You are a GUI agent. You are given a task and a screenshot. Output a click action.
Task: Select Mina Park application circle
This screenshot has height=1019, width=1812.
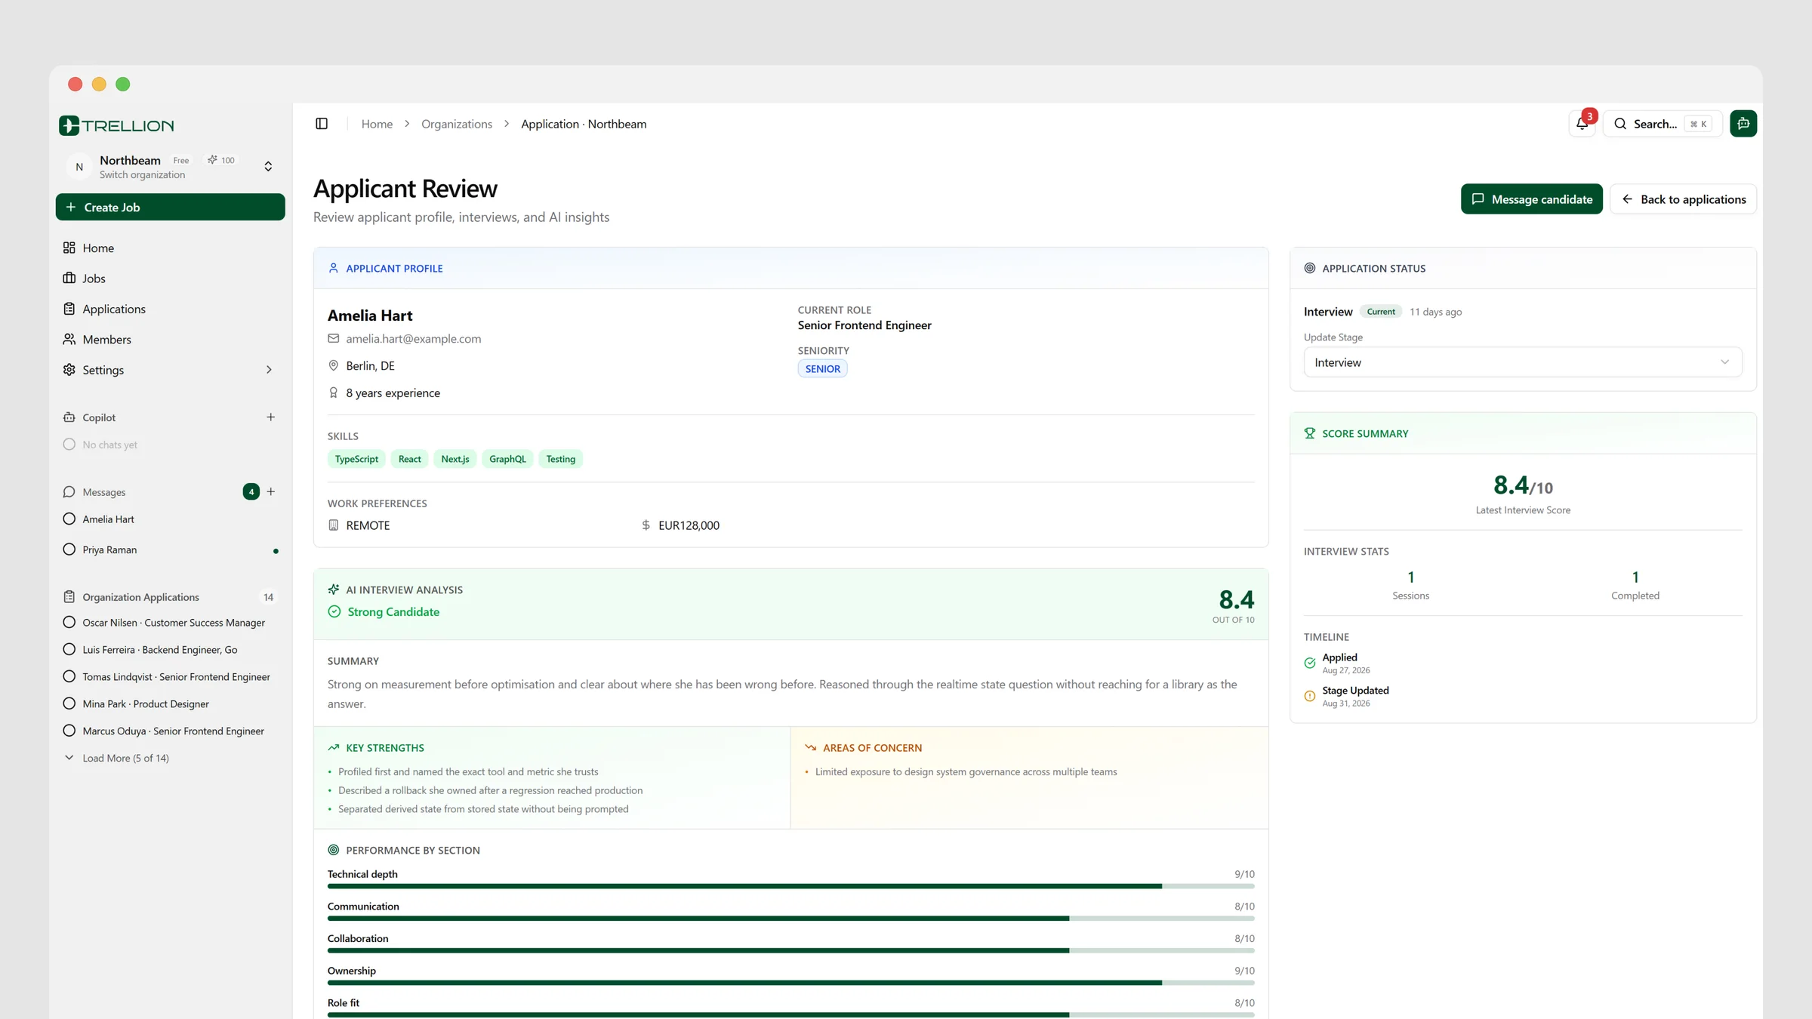pyautogui.click(x=69, y=703)
